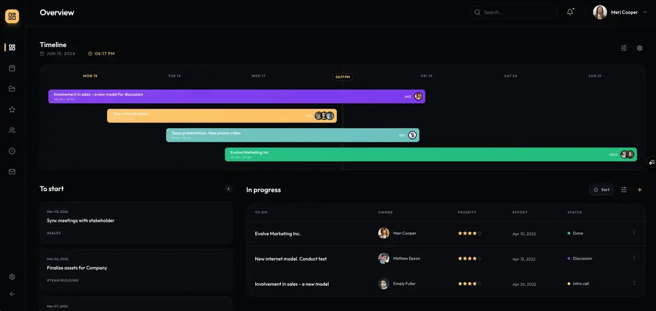Click Evolve Marketing Inc. task name in table

point(278,233)
